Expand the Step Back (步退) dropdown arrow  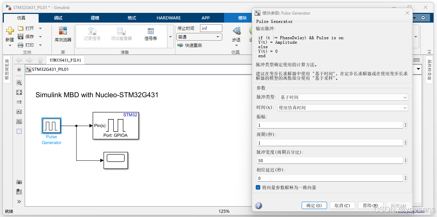(237, 45)
